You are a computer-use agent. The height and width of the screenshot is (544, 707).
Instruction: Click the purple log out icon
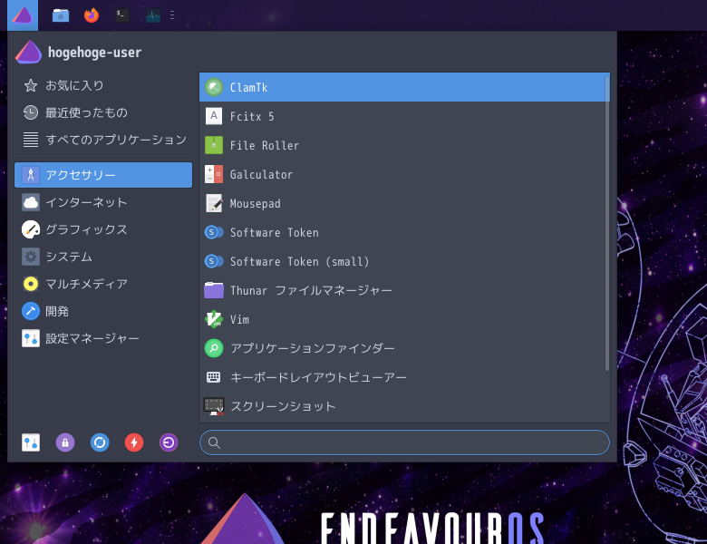(169, 442)
